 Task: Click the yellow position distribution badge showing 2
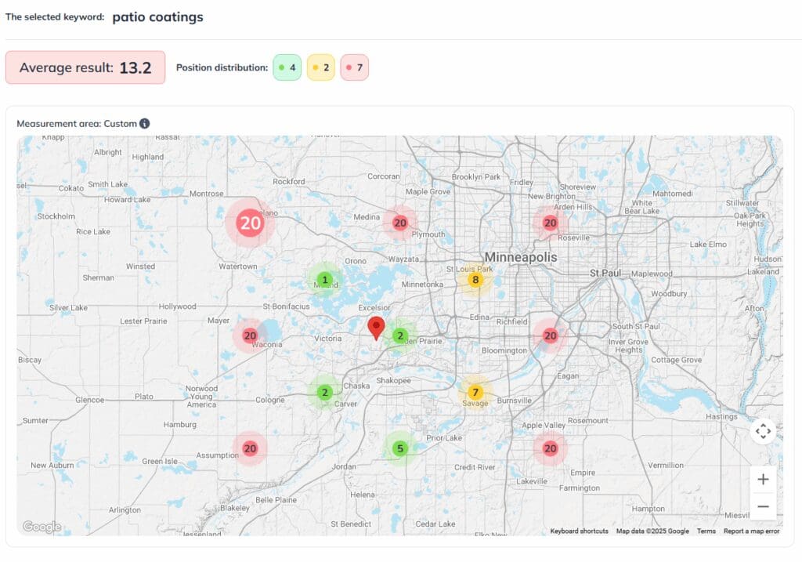coord(320,68)
